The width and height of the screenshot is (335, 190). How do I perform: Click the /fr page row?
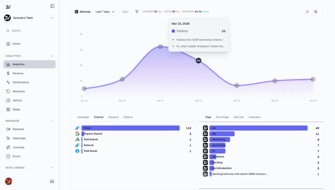tap(261, 151)
